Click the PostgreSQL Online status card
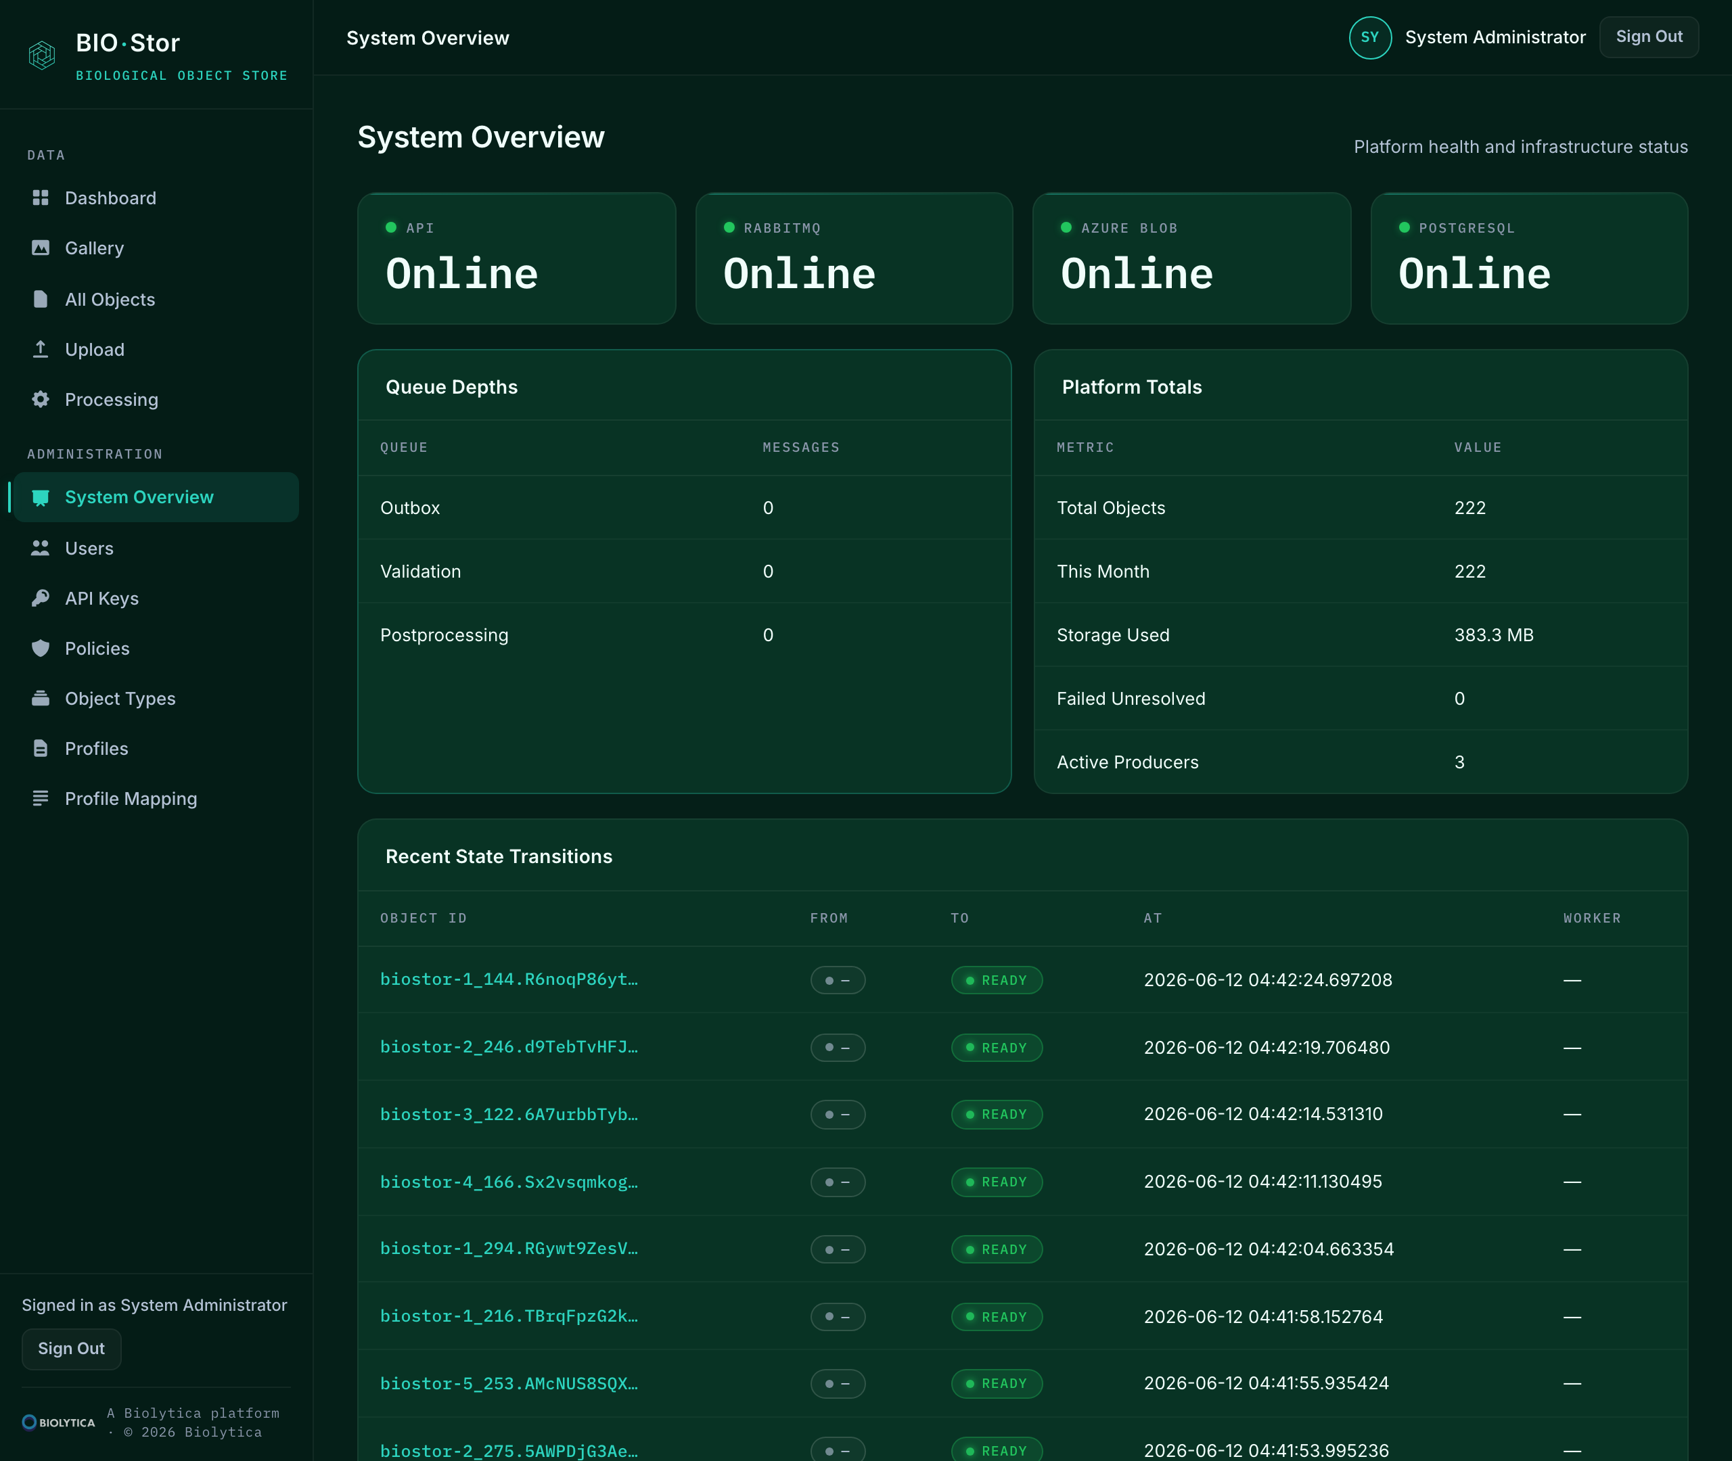 click(1529, 258)
